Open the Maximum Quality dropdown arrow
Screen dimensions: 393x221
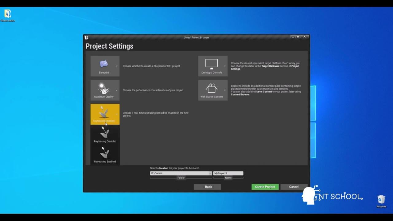pos(117,90)
